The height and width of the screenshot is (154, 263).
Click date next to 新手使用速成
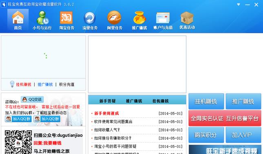(x=170, y=114)
